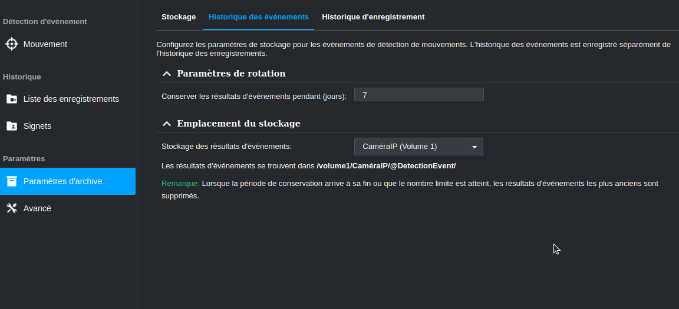This screenshot has width=679, height=309.
Task: Select Paramètres d'archive sidebar entry
Action: (68, 181)
